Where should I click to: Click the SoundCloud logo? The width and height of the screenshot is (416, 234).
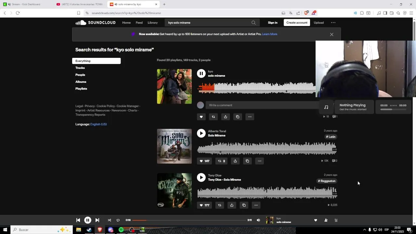click(96, 22)
